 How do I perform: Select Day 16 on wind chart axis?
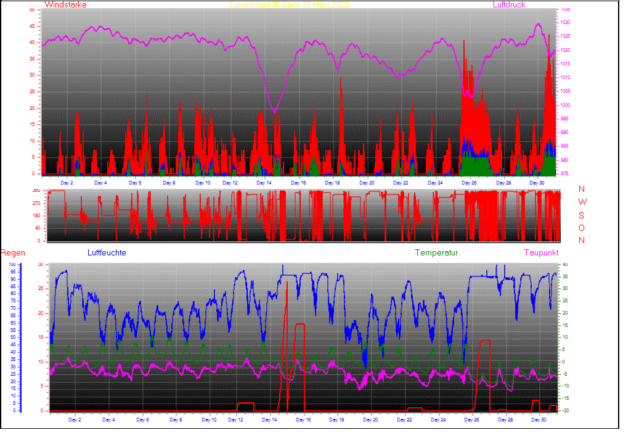298,183
